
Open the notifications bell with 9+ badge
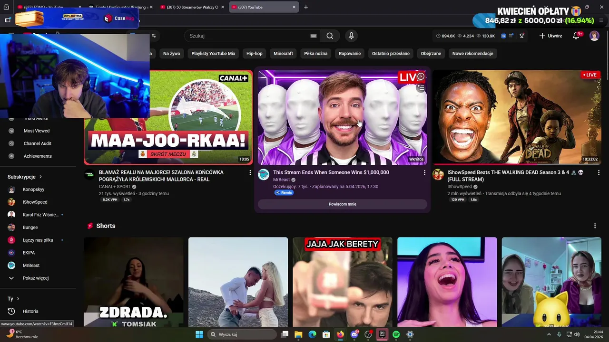pos(576,36)
